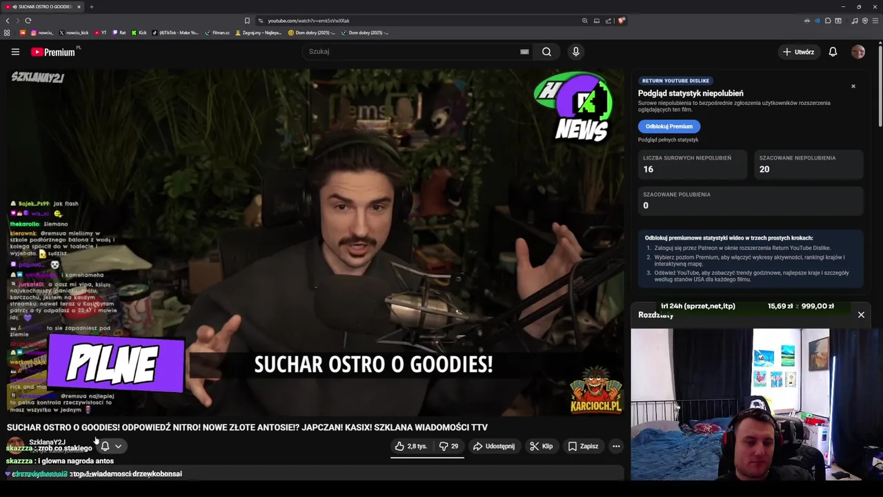
Task: Close the current browser tab
Action: [x=79, y=7]
